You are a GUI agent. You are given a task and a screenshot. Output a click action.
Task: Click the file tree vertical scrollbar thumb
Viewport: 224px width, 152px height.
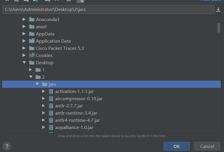coord(219,28)
